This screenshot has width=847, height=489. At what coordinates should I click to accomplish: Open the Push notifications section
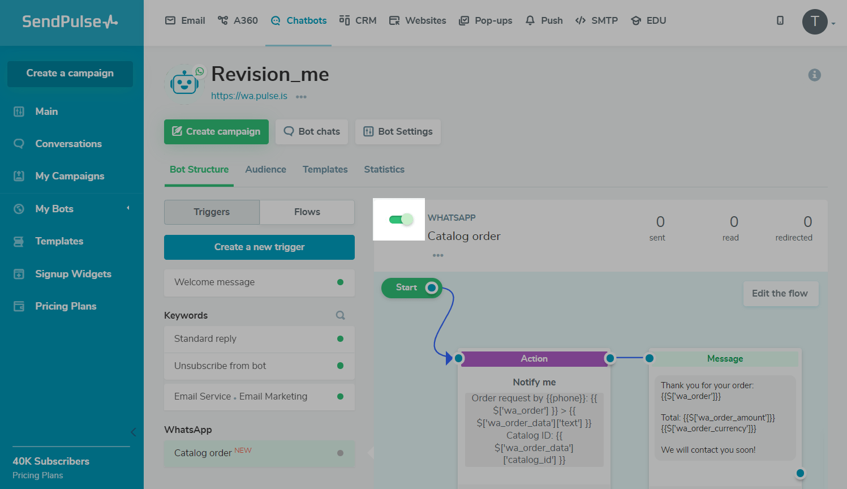544,20
